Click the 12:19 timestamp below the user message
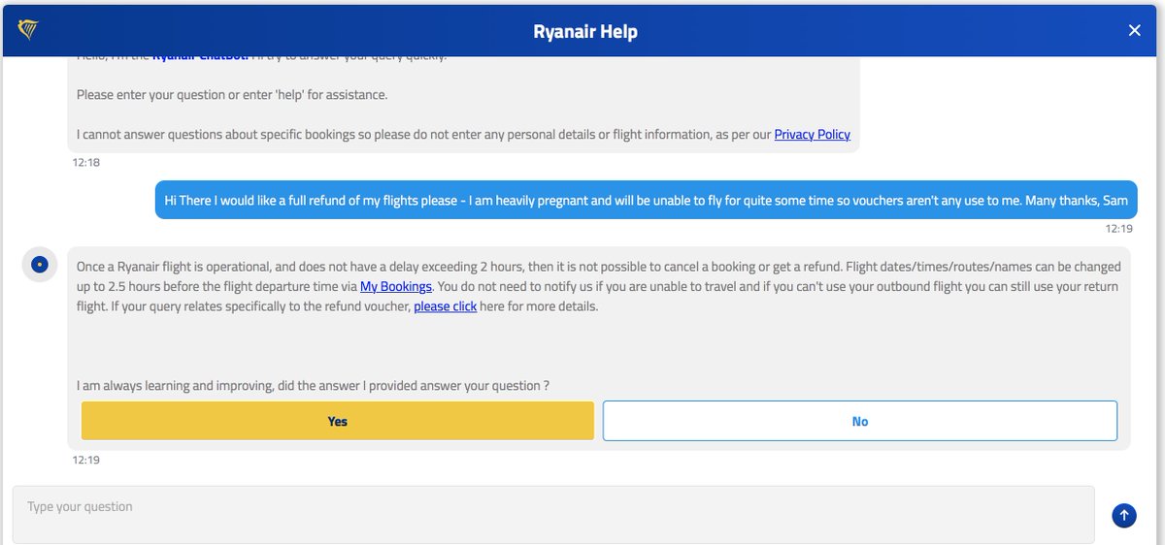Image resolution: width=1165 pixels, height=545 pixels. [1118, 229]
